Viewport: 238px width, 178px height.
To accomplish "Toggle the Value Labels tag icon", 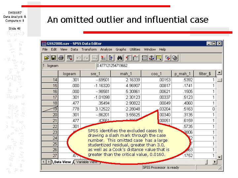I will [168, 58].
